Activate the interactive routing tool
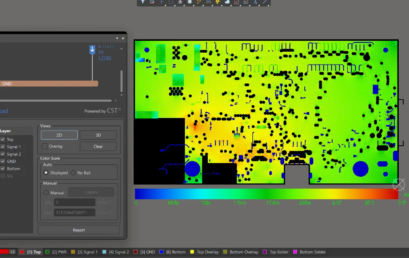Viewport: 409px width, 258px height. coord(199,2)
